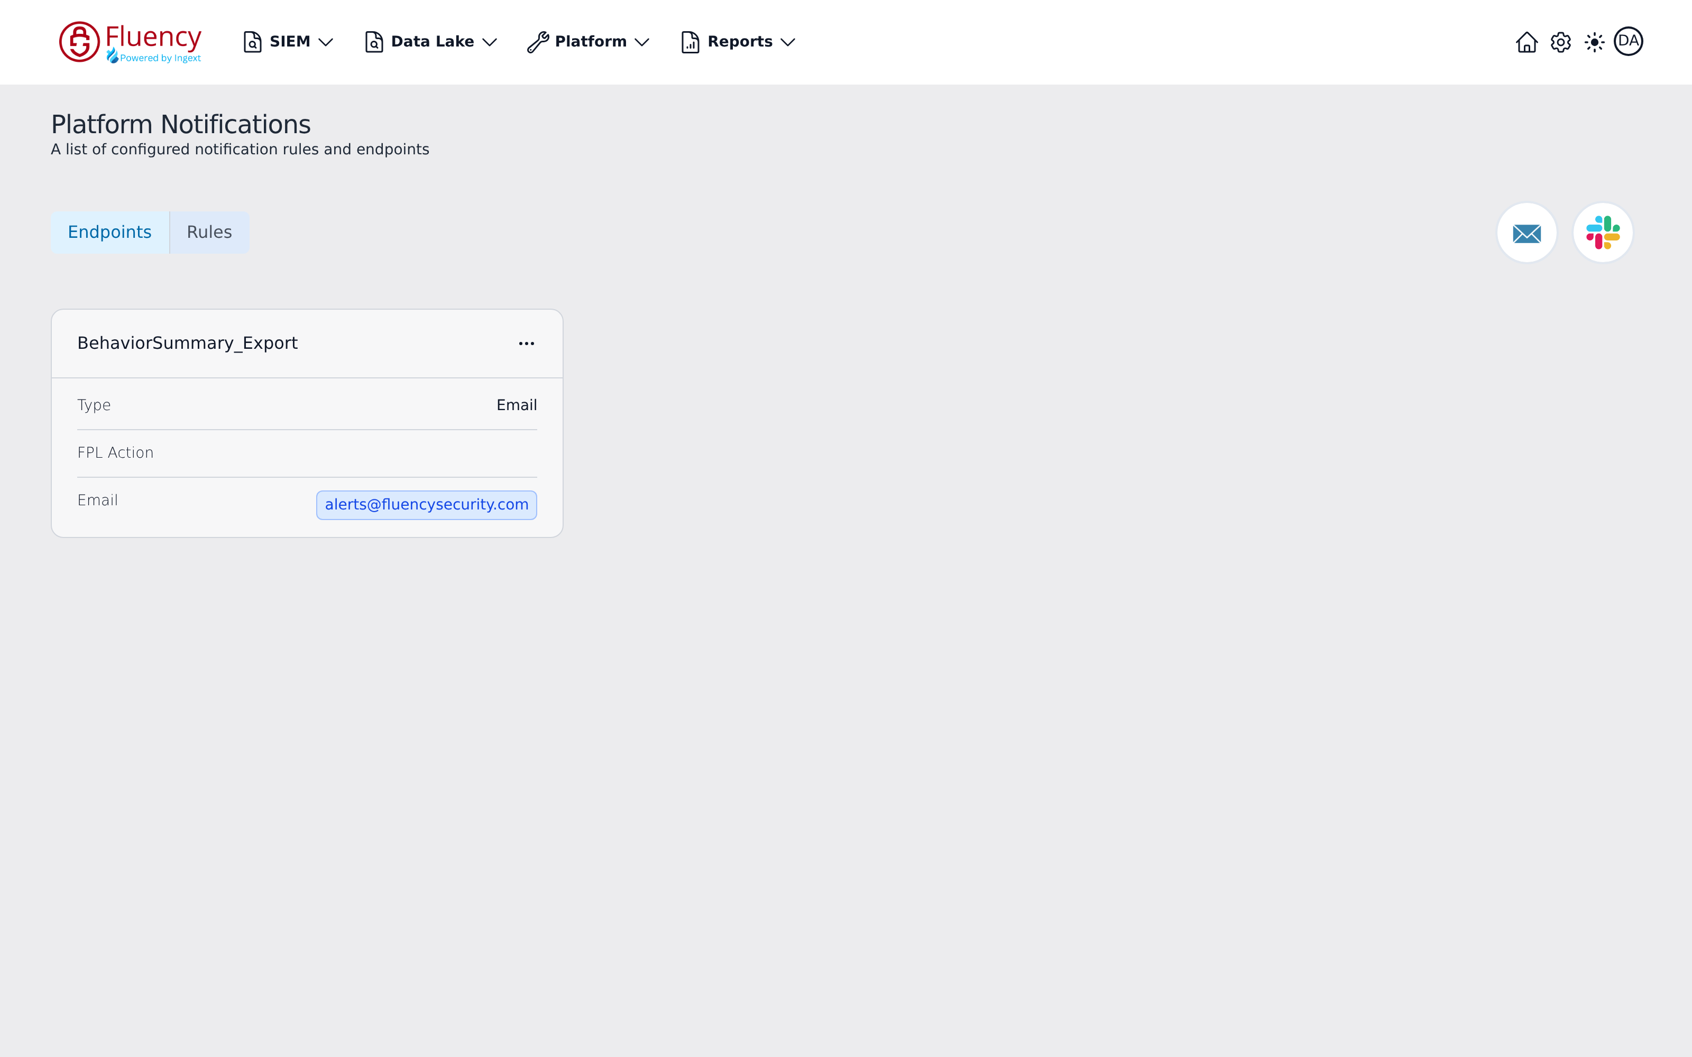
Task: Open BehaviorSummary_Export options ellipsis
Action: coord(527,343)
